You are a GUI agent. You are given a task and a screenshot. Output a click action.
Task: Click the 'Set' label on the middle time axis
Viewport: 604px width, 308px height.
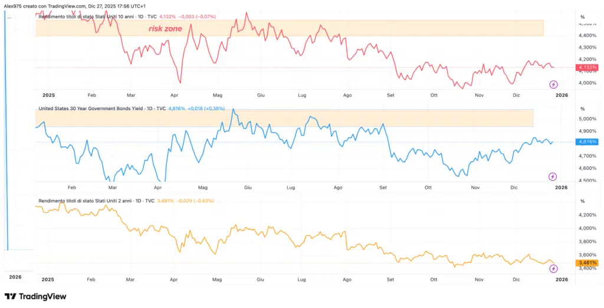tap(383, 186)
